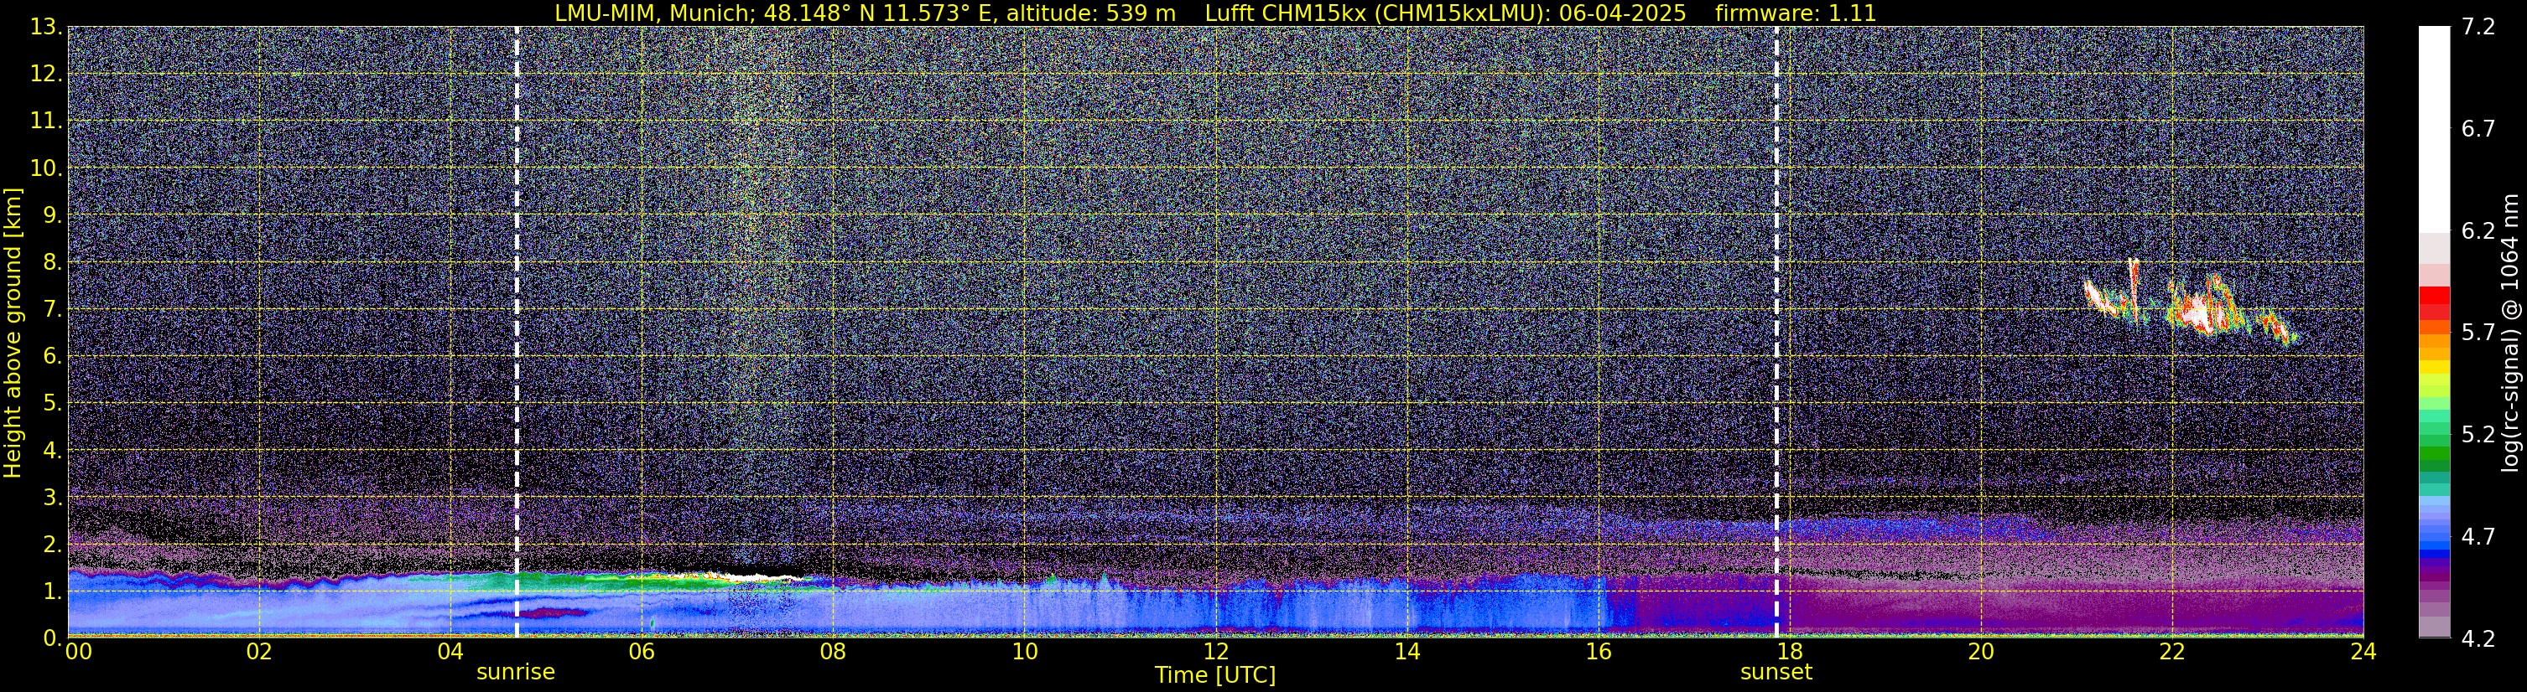Click the 'sunrise' label below the axis
This screenshot has width=2527, height=692.
point(516,673)
